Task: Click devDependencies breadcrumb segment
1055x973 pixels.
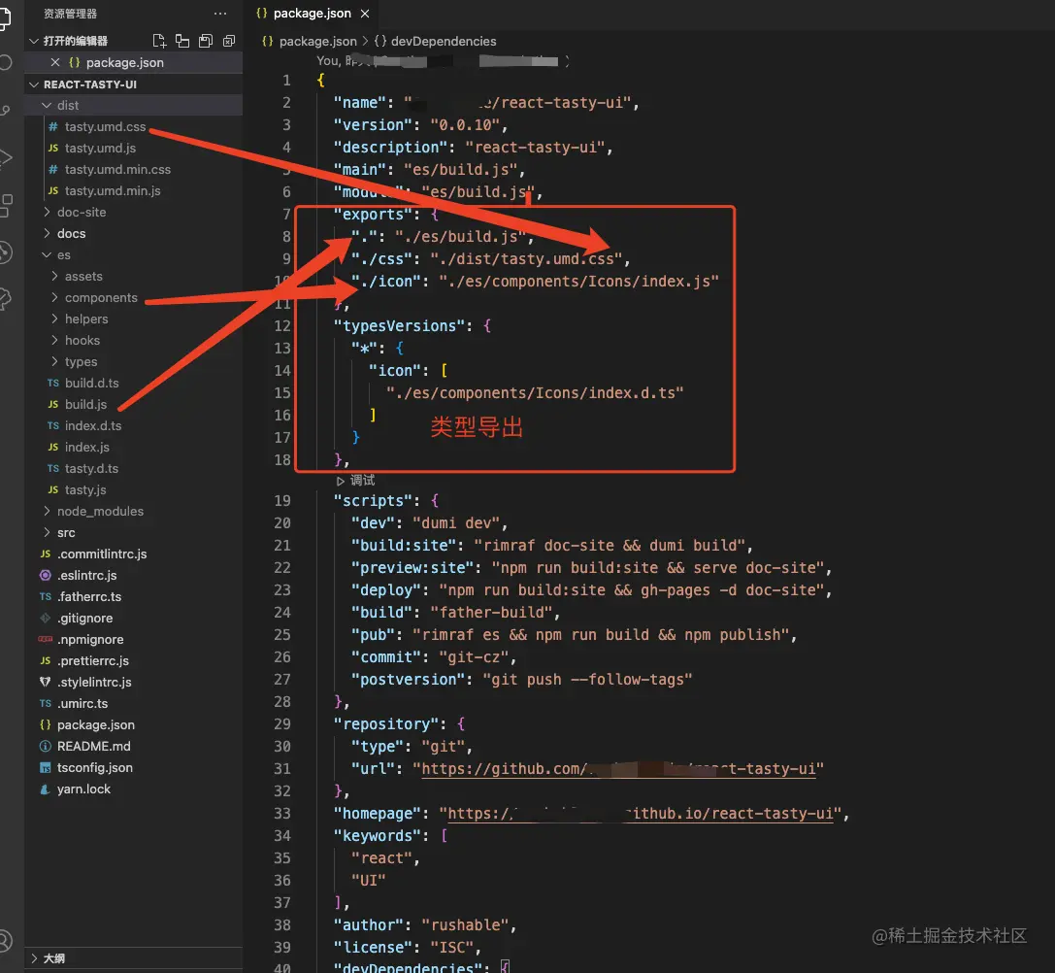Action: click(x=444, y=41)
